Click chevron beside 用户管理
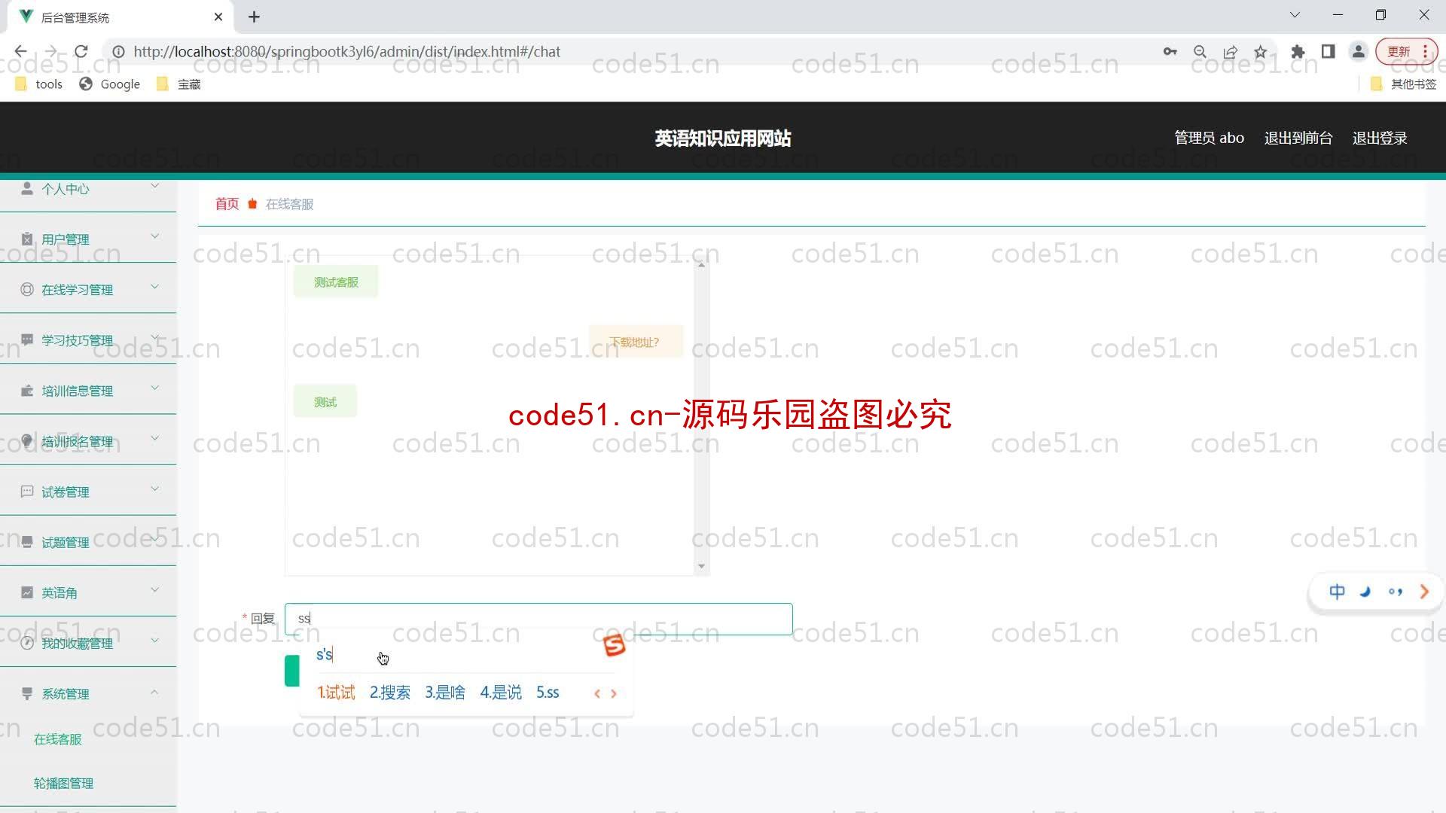 coord(154,236)
